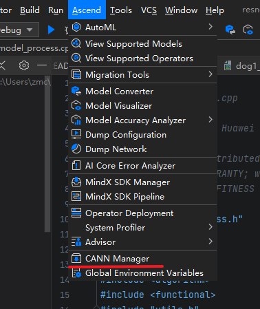Open CANN Manager

pos(142,259)
